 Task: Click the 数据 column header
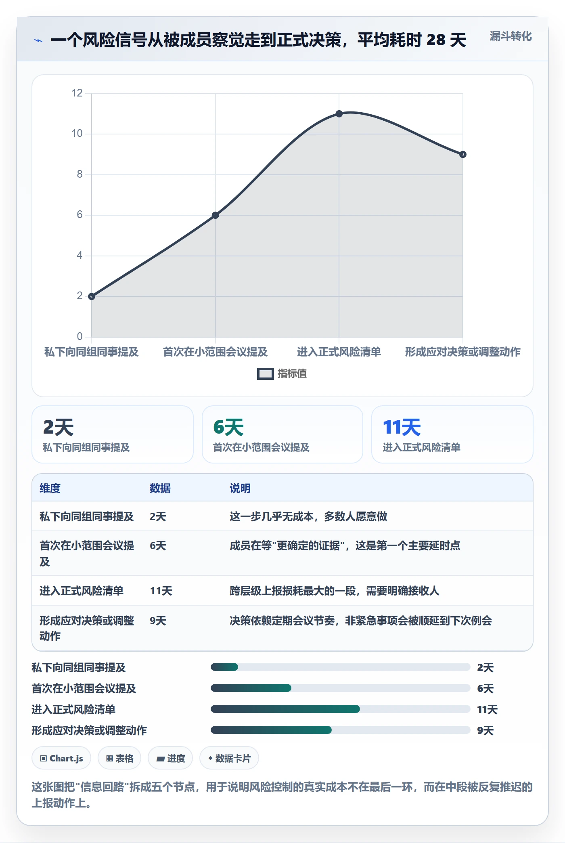(x=160, y=489)
